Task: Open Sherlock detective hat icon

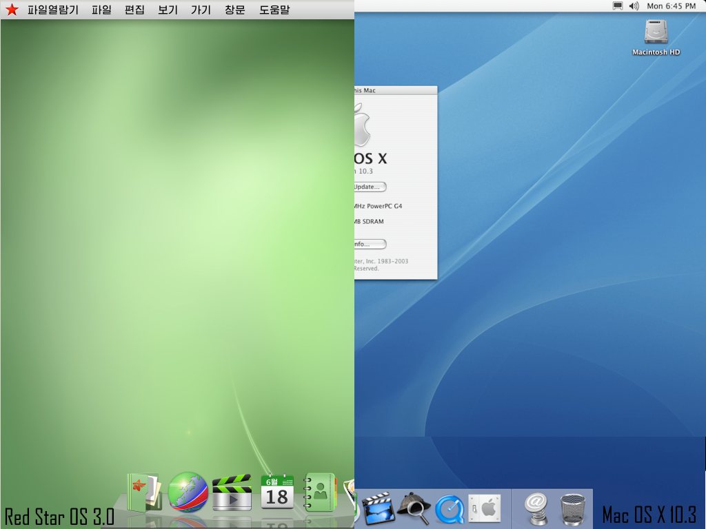Action: tap(414, 509)
